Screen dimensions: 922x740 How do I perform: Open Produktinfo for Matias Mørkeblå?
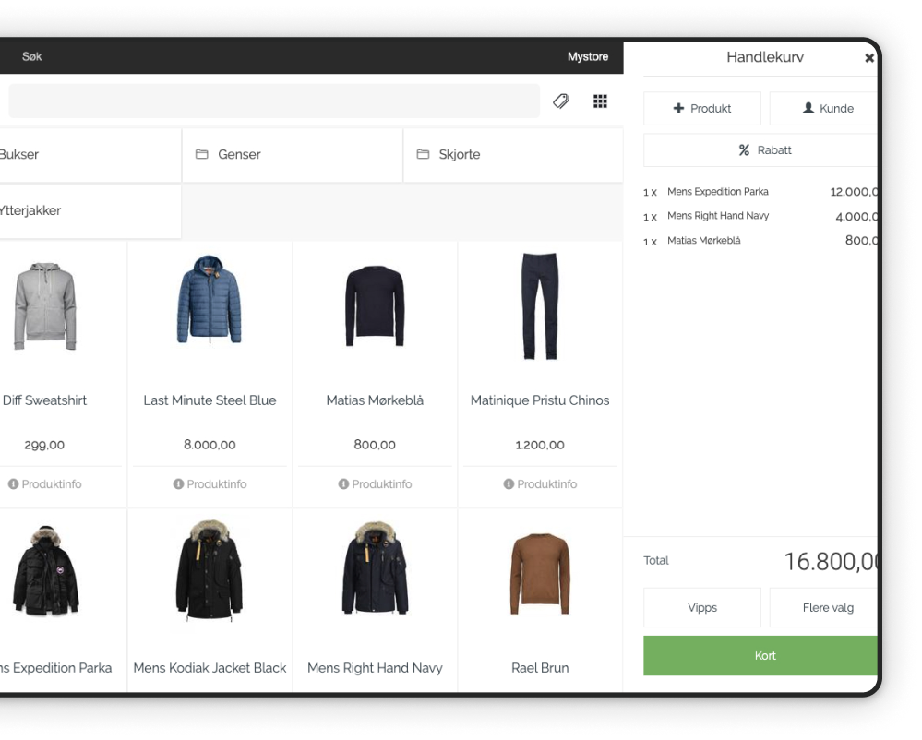pyautogui.click(x=375, y=484)
